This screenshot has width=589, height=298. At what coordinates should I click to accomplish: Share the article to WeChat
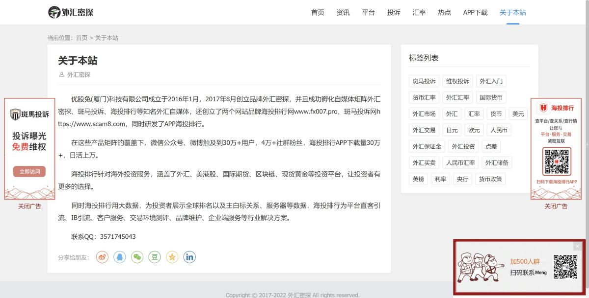137,256
